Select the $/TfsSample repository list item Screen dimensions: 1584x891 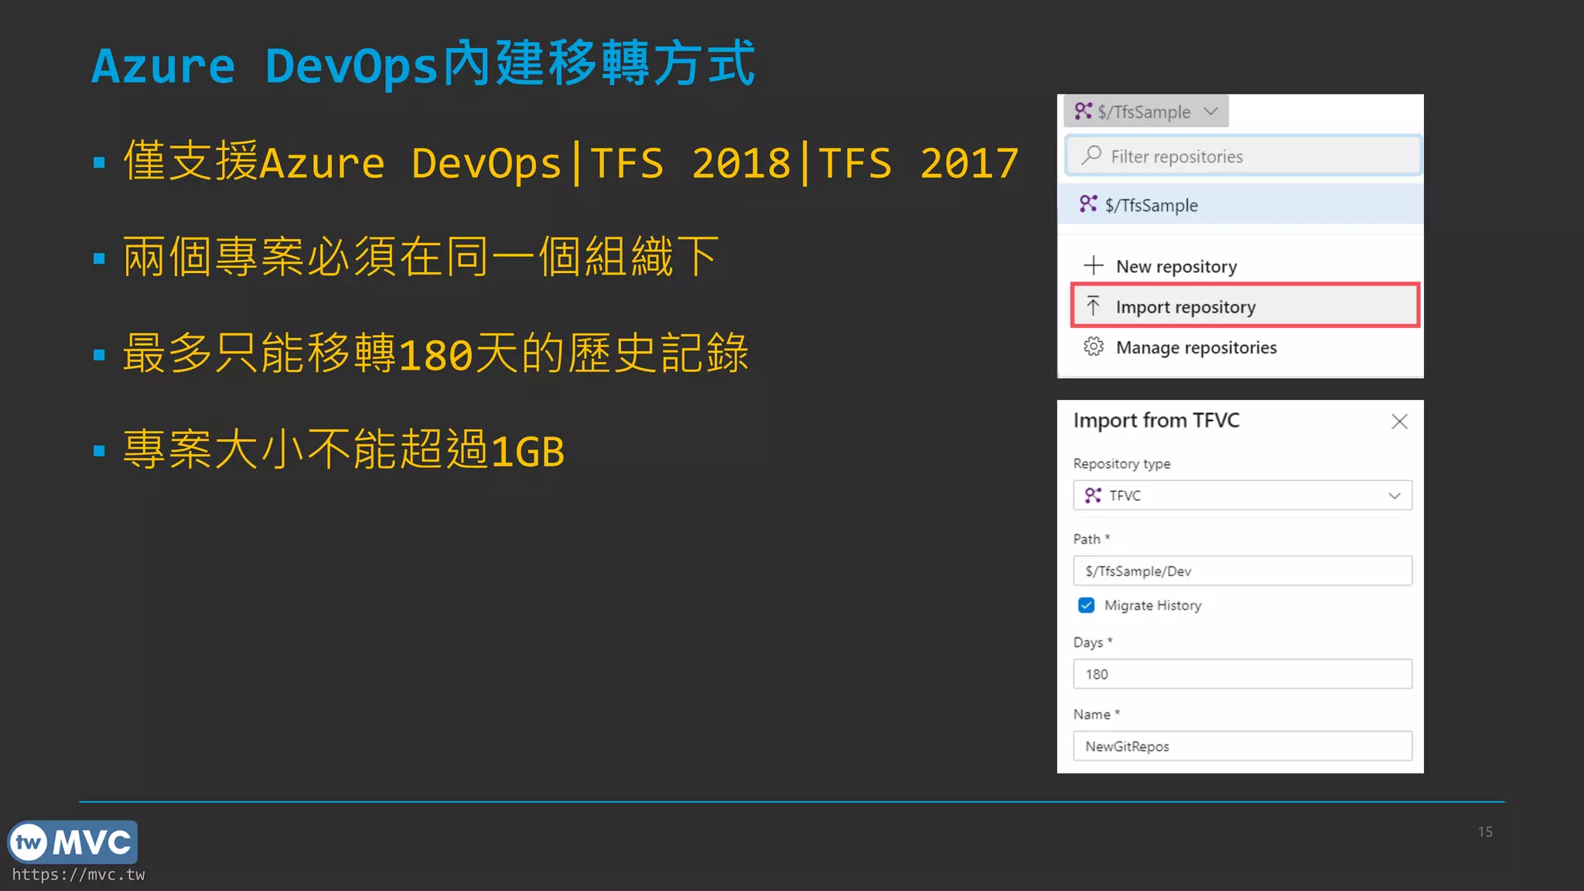point(1240,205)
